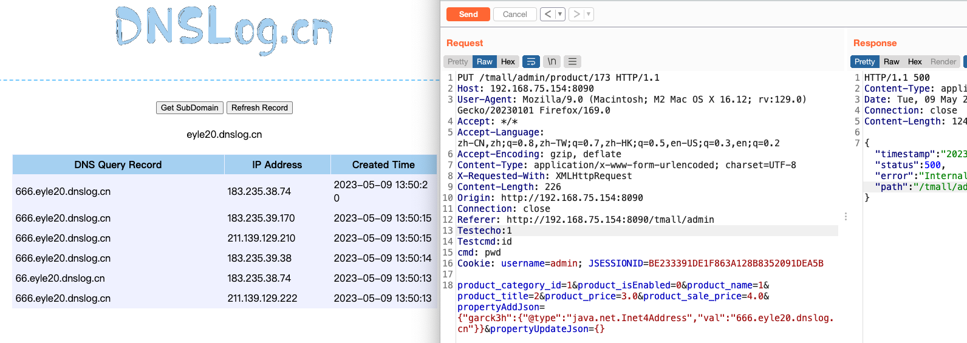Click the Referer header line
Screen dimensions: 967x343
click(586, 219)
